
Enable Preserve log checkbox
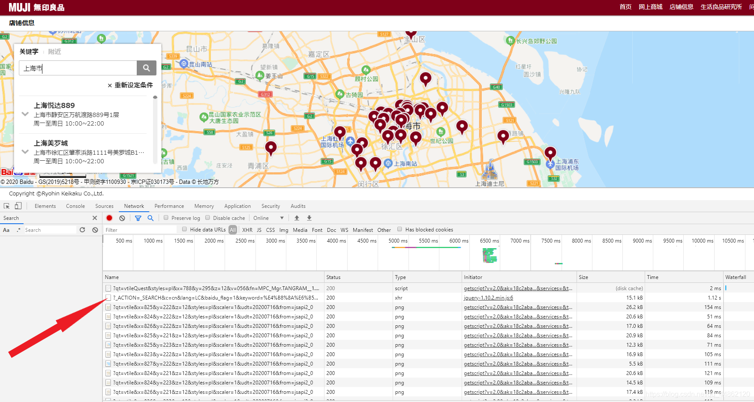[x=166, y=218]
